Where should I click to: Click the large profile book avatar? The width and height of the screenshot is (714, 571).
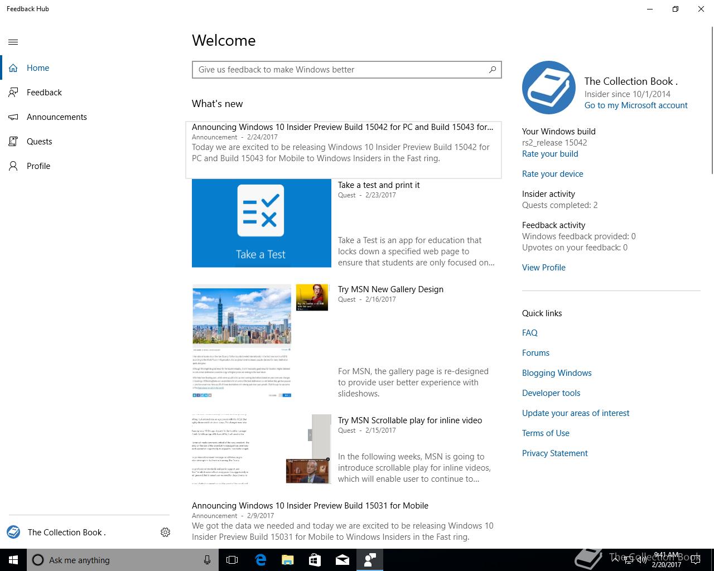click(x=549, y=88)
